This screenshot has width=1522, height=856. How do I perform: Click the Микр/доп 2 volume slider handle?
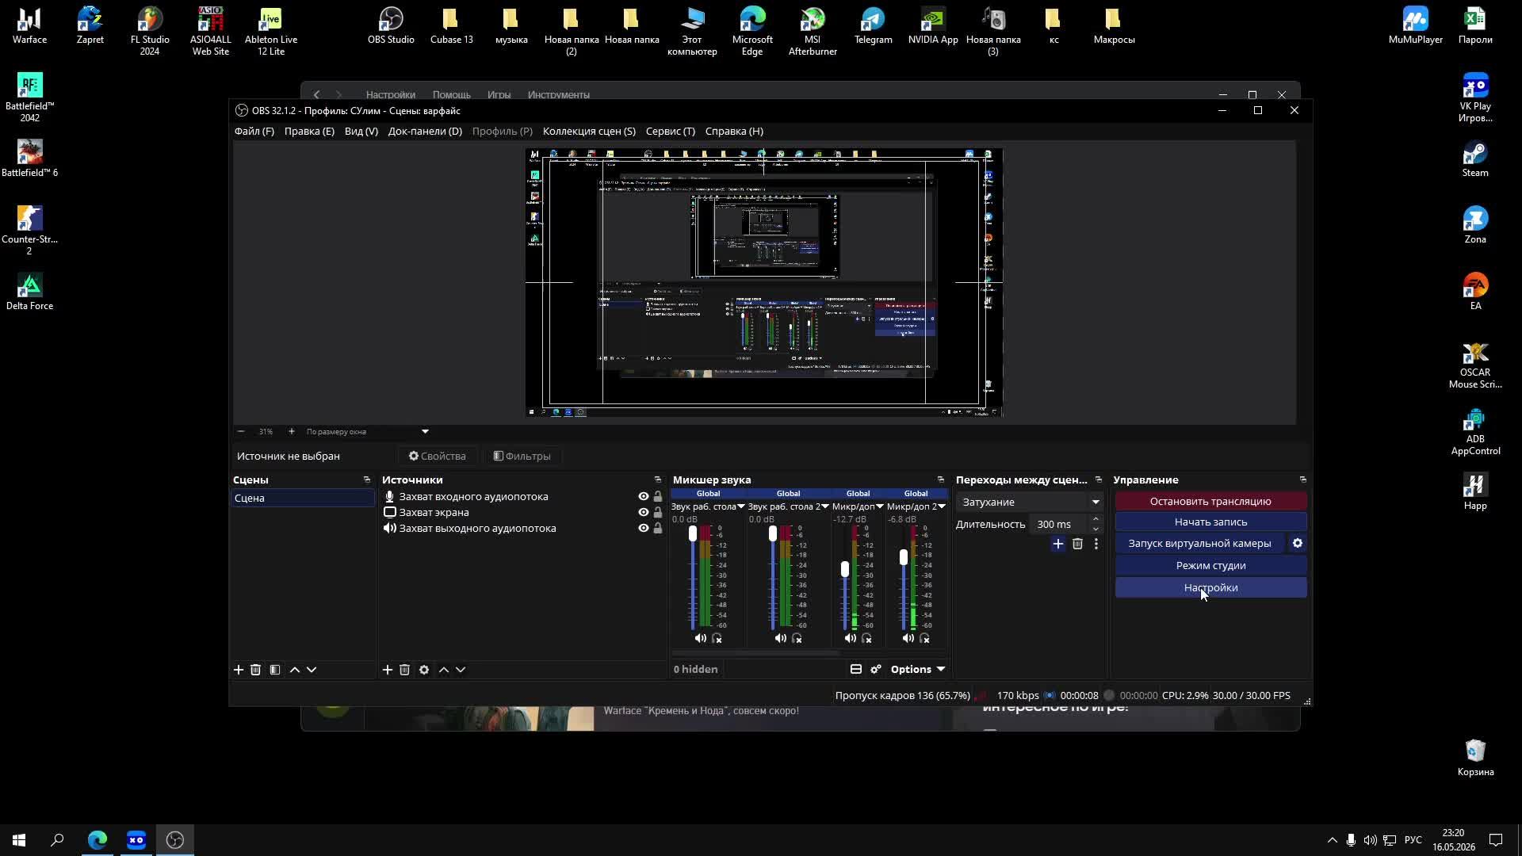point(904,557)
